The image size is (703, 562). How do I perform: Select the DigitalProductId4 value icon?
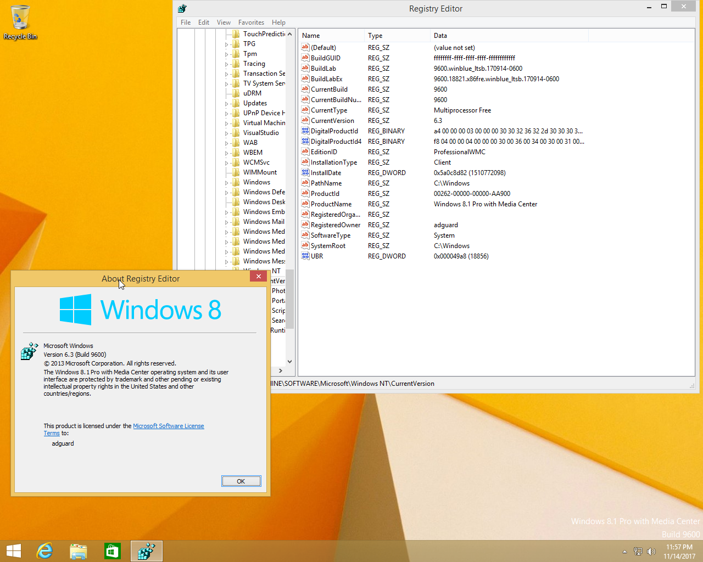pos(305,141)
